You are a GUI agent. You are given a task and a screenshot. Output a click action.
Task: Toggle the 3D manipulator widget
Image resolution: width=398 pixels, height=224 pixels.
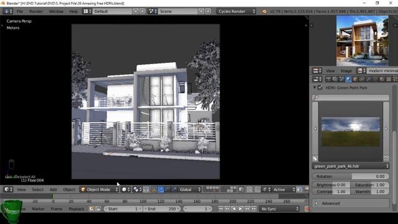click(154, 189)
